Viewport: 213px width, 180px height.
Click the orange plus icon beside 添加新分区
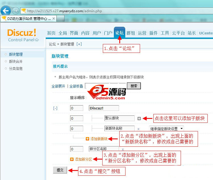point(72,159)
